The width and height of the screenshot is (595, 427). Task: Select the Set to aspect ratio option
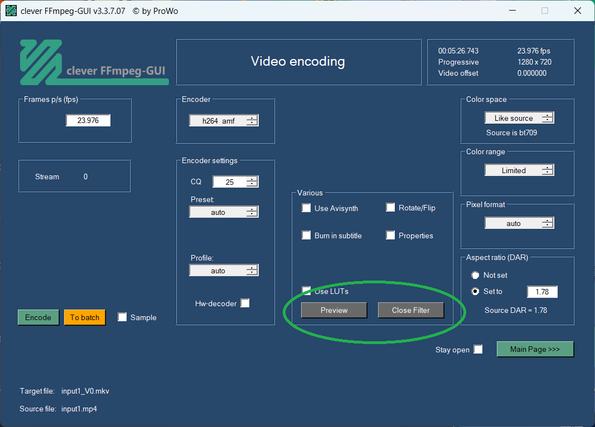475,291
